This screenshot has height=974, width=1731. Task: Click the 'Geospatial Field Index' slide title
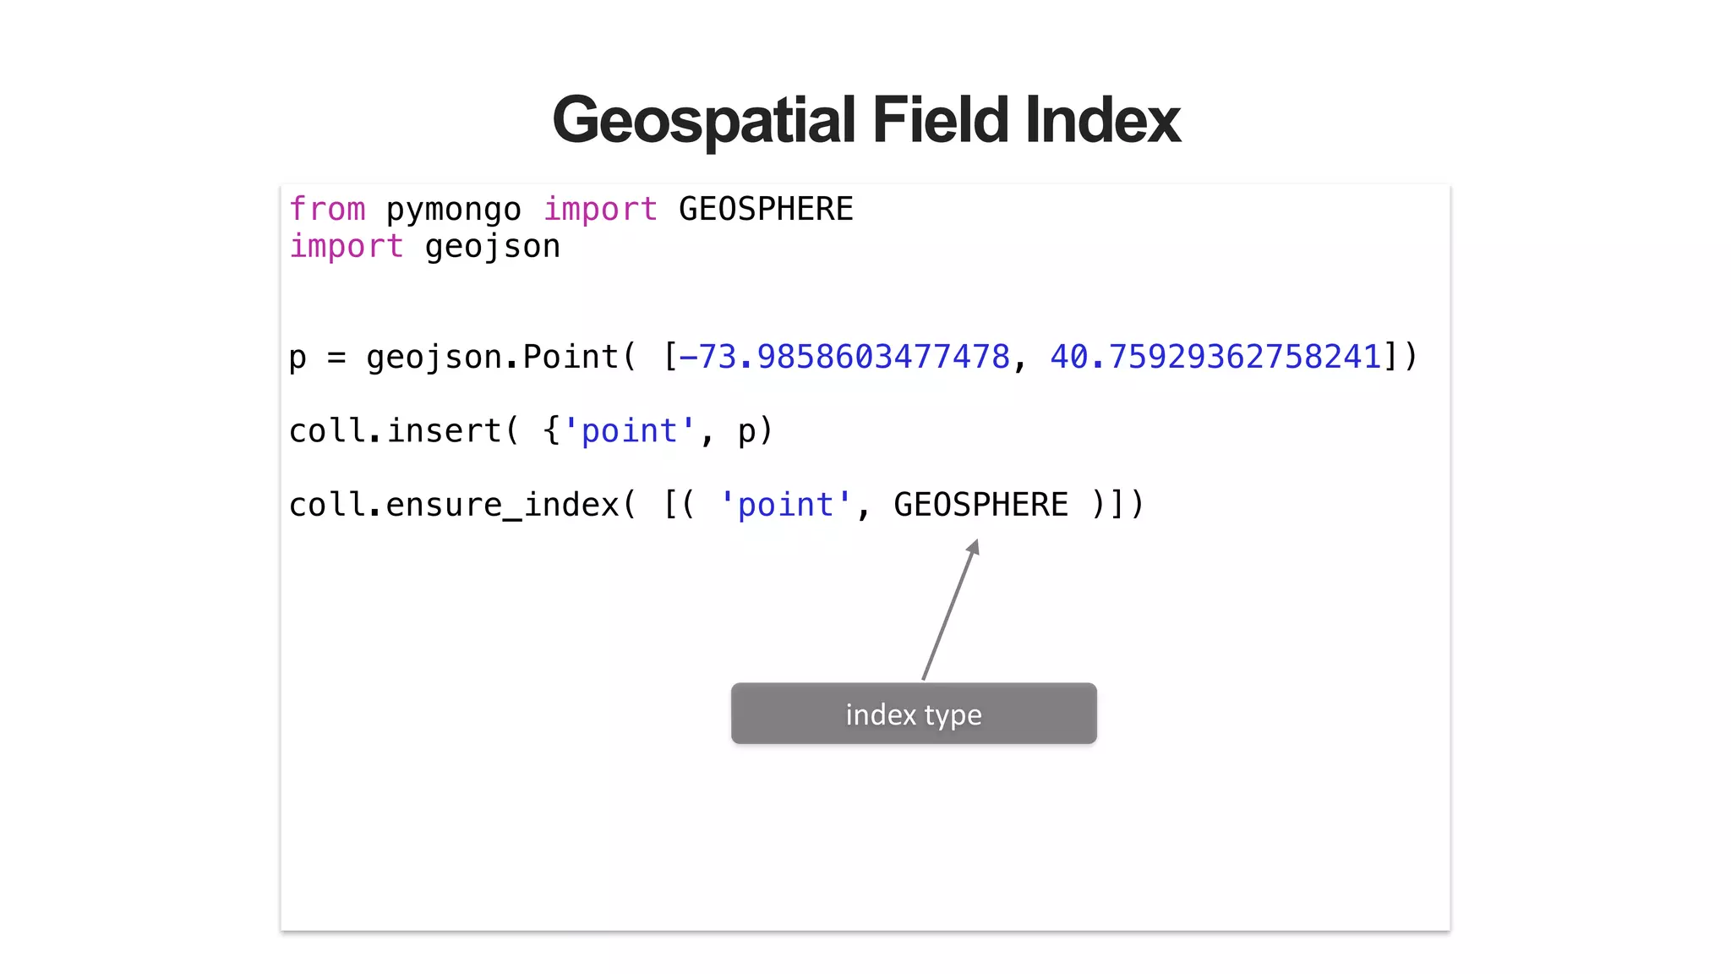pos(865,120)
